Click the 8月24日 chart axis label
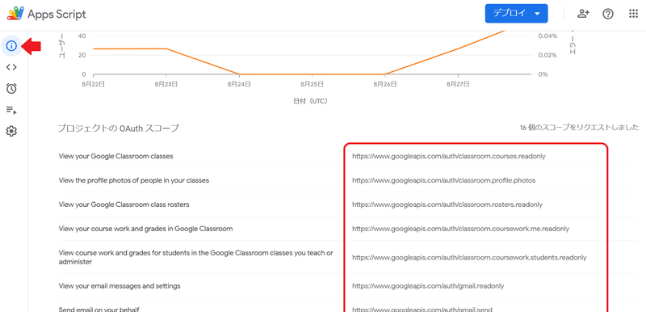Screen dimensions: 646x312 click(x=239, y=84)
